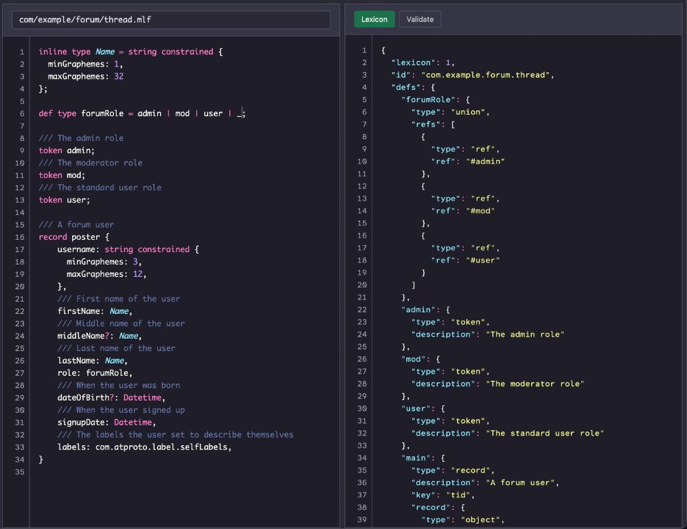Click the 'maxGraphemes: 32' line

coord(85,76)
